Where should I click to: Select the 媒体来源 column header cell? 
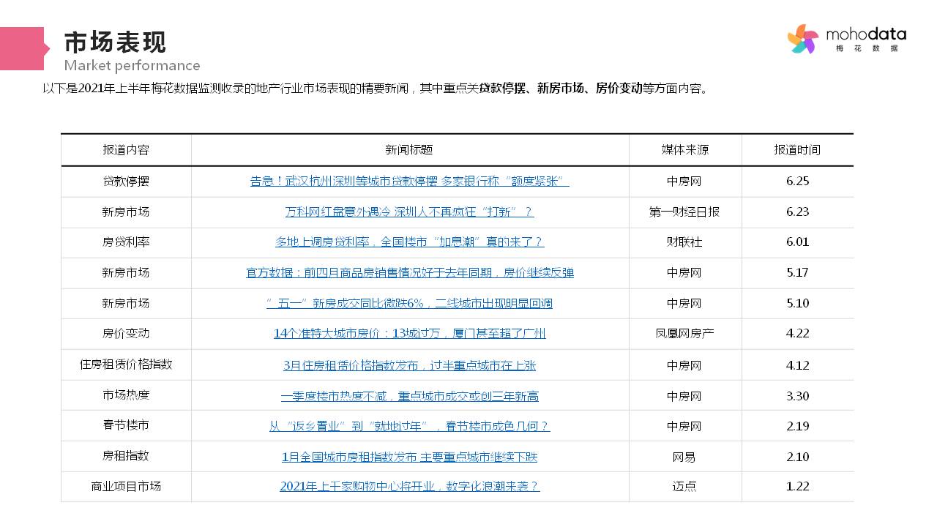tap(684, 150)
